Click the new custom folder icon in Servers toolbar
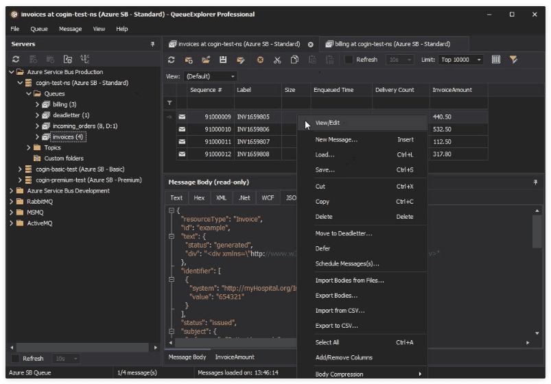This screenshot has width=551, height=384. [x=67, y=60]
